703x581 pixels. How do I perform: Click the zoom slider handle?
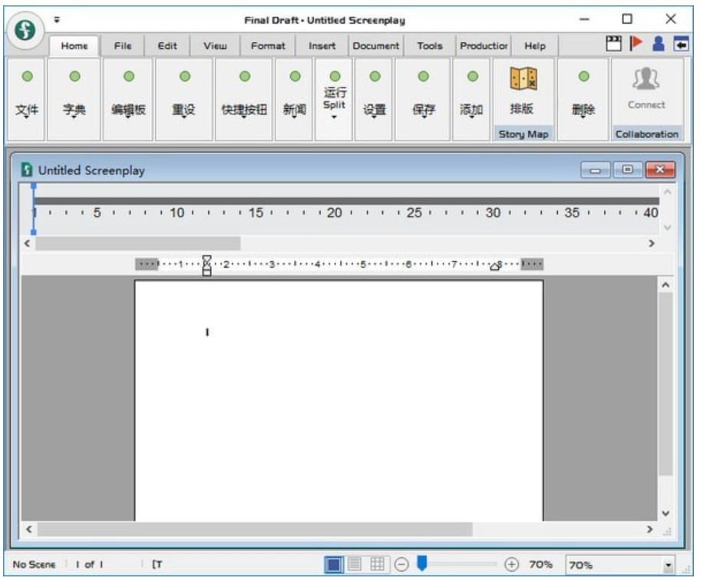[421, 563]
